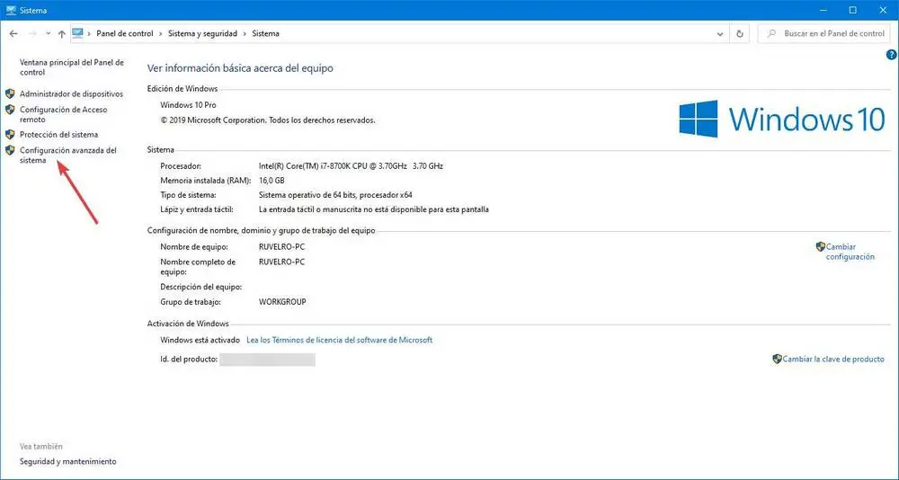The height and width of the screenshot is (480, 899).
Task: Open 'Seguridad y mantenimiento' link
Action: [67, 462]
